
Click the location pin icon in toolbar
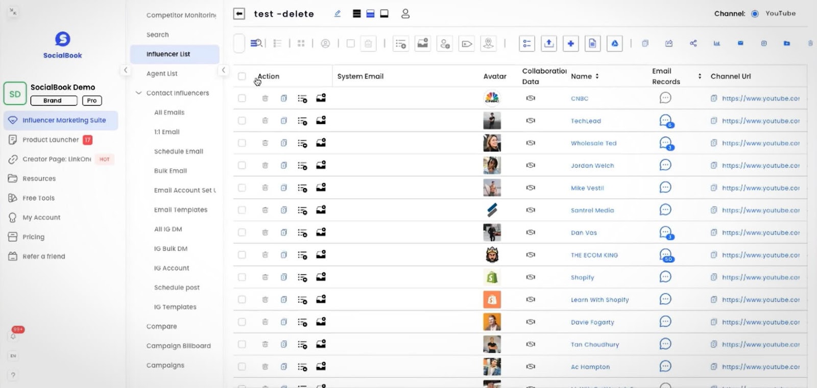[489, 44]
